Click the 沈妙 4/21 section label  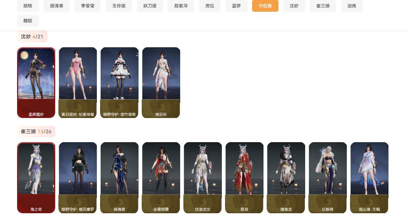[32, 37]
